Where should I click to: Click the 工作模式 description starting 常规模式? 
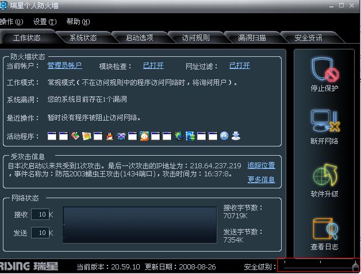pyautogui.click(x=143, y=82)
